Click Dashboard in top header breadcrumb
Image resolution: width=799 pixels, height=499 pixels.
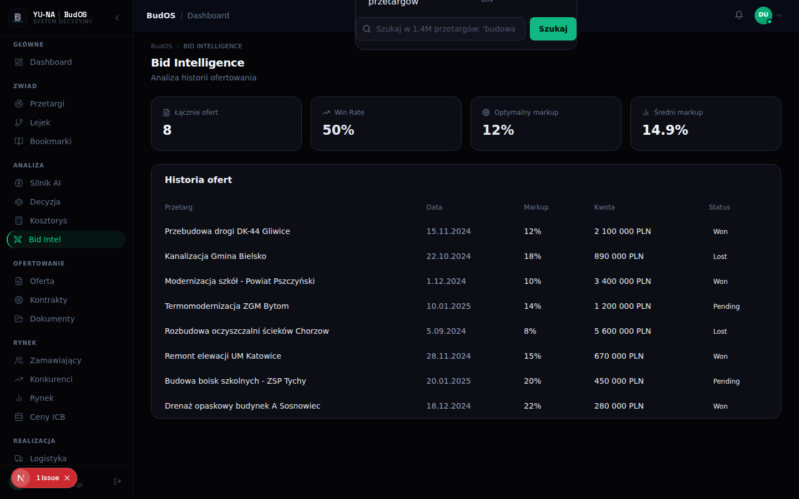point(208,16)
